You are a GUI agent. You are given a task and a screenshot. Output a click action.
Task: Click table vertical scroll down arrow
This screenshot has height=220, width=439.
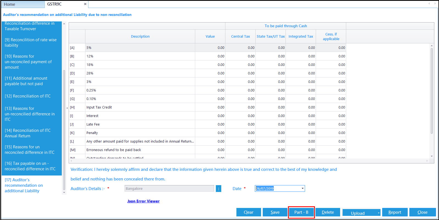[432, 156]
